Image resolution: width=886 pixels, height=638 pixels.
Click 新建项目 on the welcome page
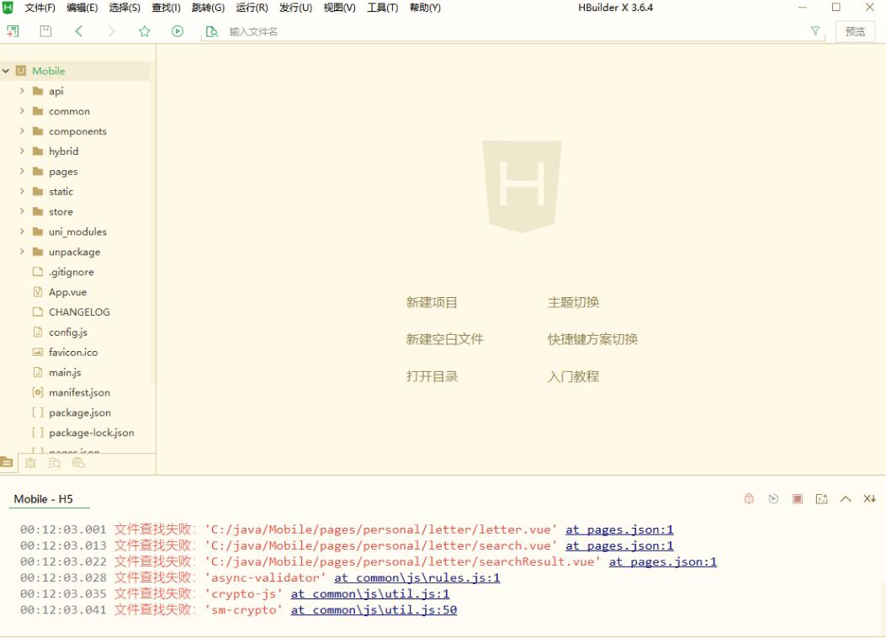pos(432,302)
